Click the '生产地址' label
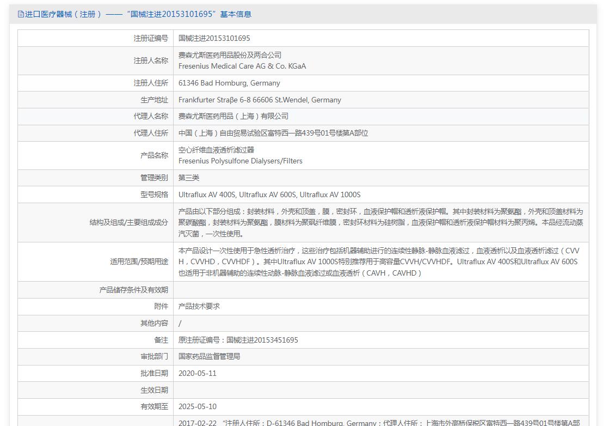This screenshot has height=426, width=615. (154, 100)
